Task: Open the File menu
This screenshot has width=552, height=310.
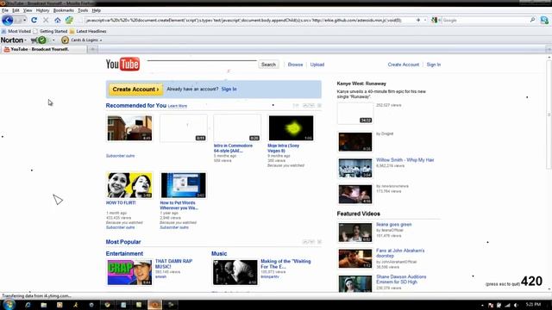Action: 5,10
